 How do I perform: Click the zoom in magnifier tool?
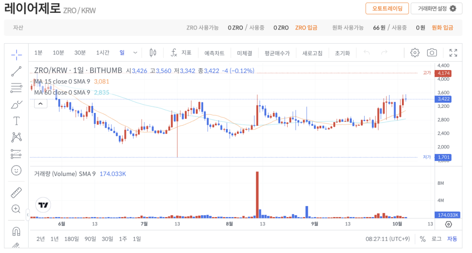tap(17, 209)
